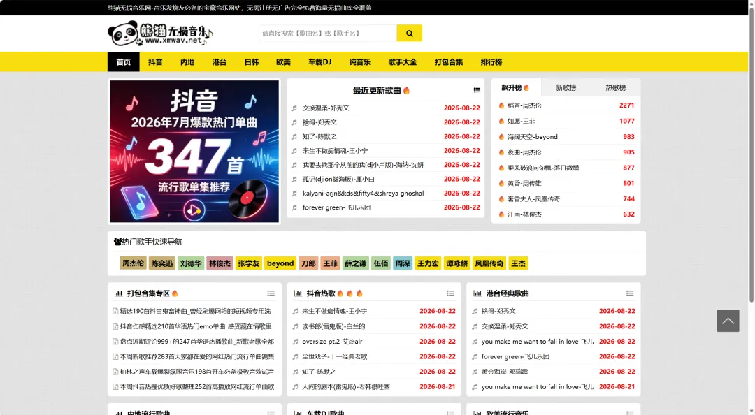Open oversize pt.2-艾热air in 抖音热歌
The width and height of the screenshot is (755, 415).
pyautogui.click(x=332, y=342)
